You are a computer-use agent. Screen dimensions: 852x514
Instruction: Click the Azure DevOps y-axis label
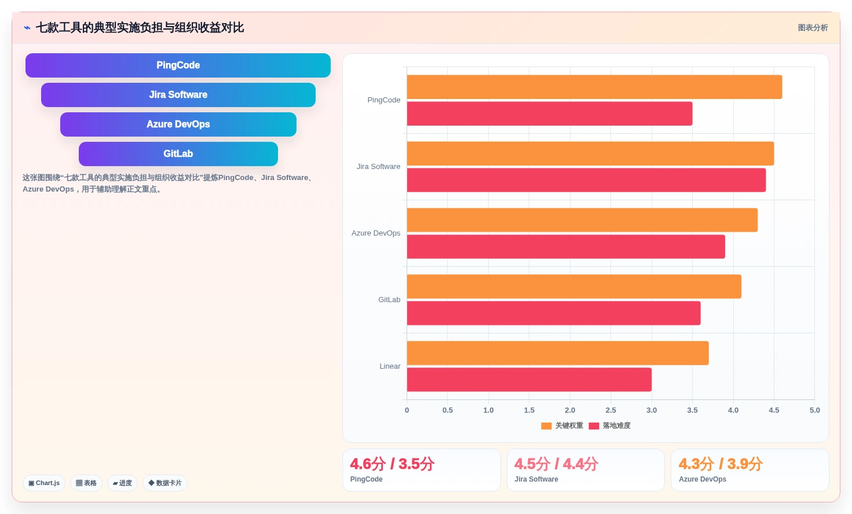coord(376,233)
